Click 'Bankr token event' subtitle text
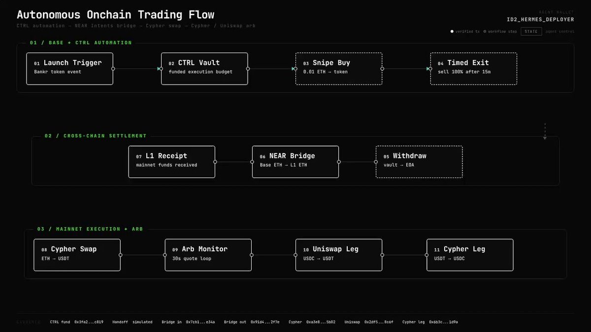Viewport: 591px width, 332px height. pos(58,72)
